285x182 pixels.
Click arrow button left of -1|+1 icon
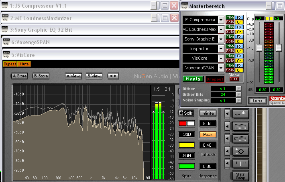coord(227,163)
